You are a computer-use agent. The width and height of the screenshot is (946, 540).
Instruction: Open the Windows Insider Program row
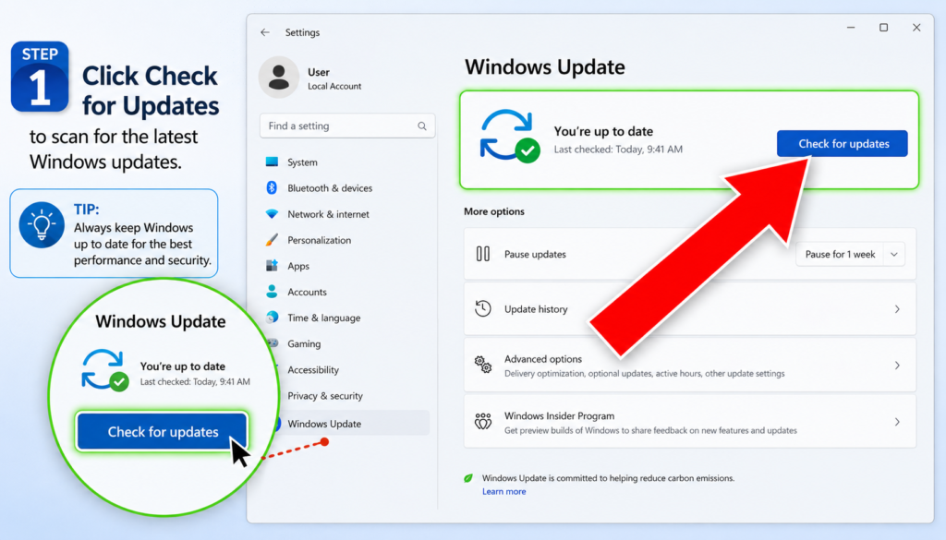tap(689, 422)
